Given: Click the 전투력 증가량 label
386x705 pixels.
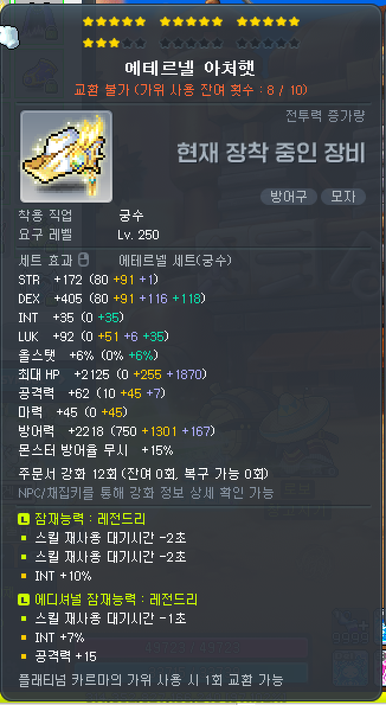Looking at the screenshot, I should 326,116.
